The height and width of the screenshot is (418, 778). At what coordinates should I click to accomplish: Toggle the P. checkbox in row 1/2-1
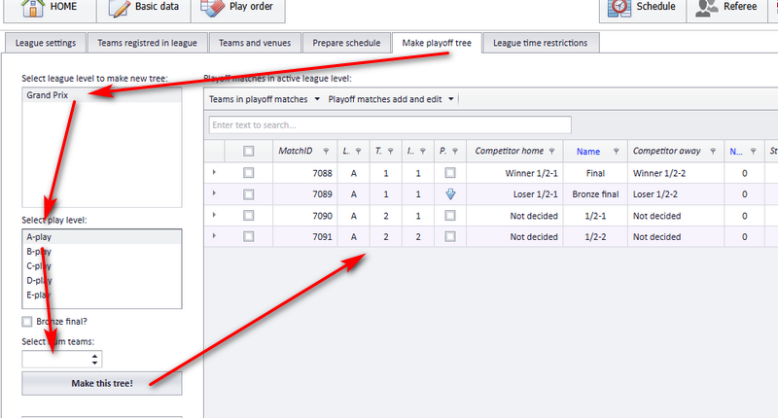coord(450,216)
